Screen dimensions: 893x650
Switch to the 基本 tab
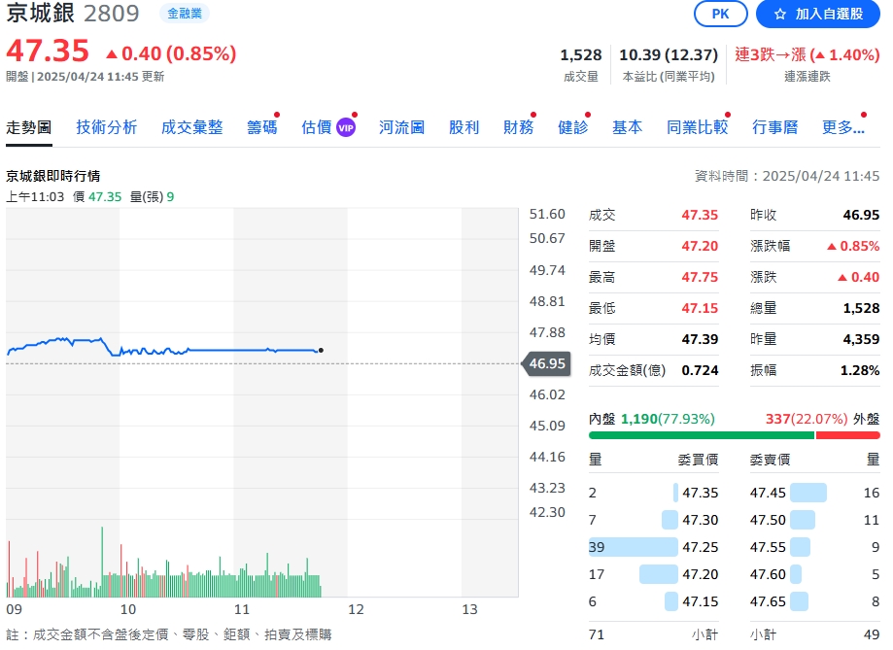pyautogui.click(x=627, y=127)
